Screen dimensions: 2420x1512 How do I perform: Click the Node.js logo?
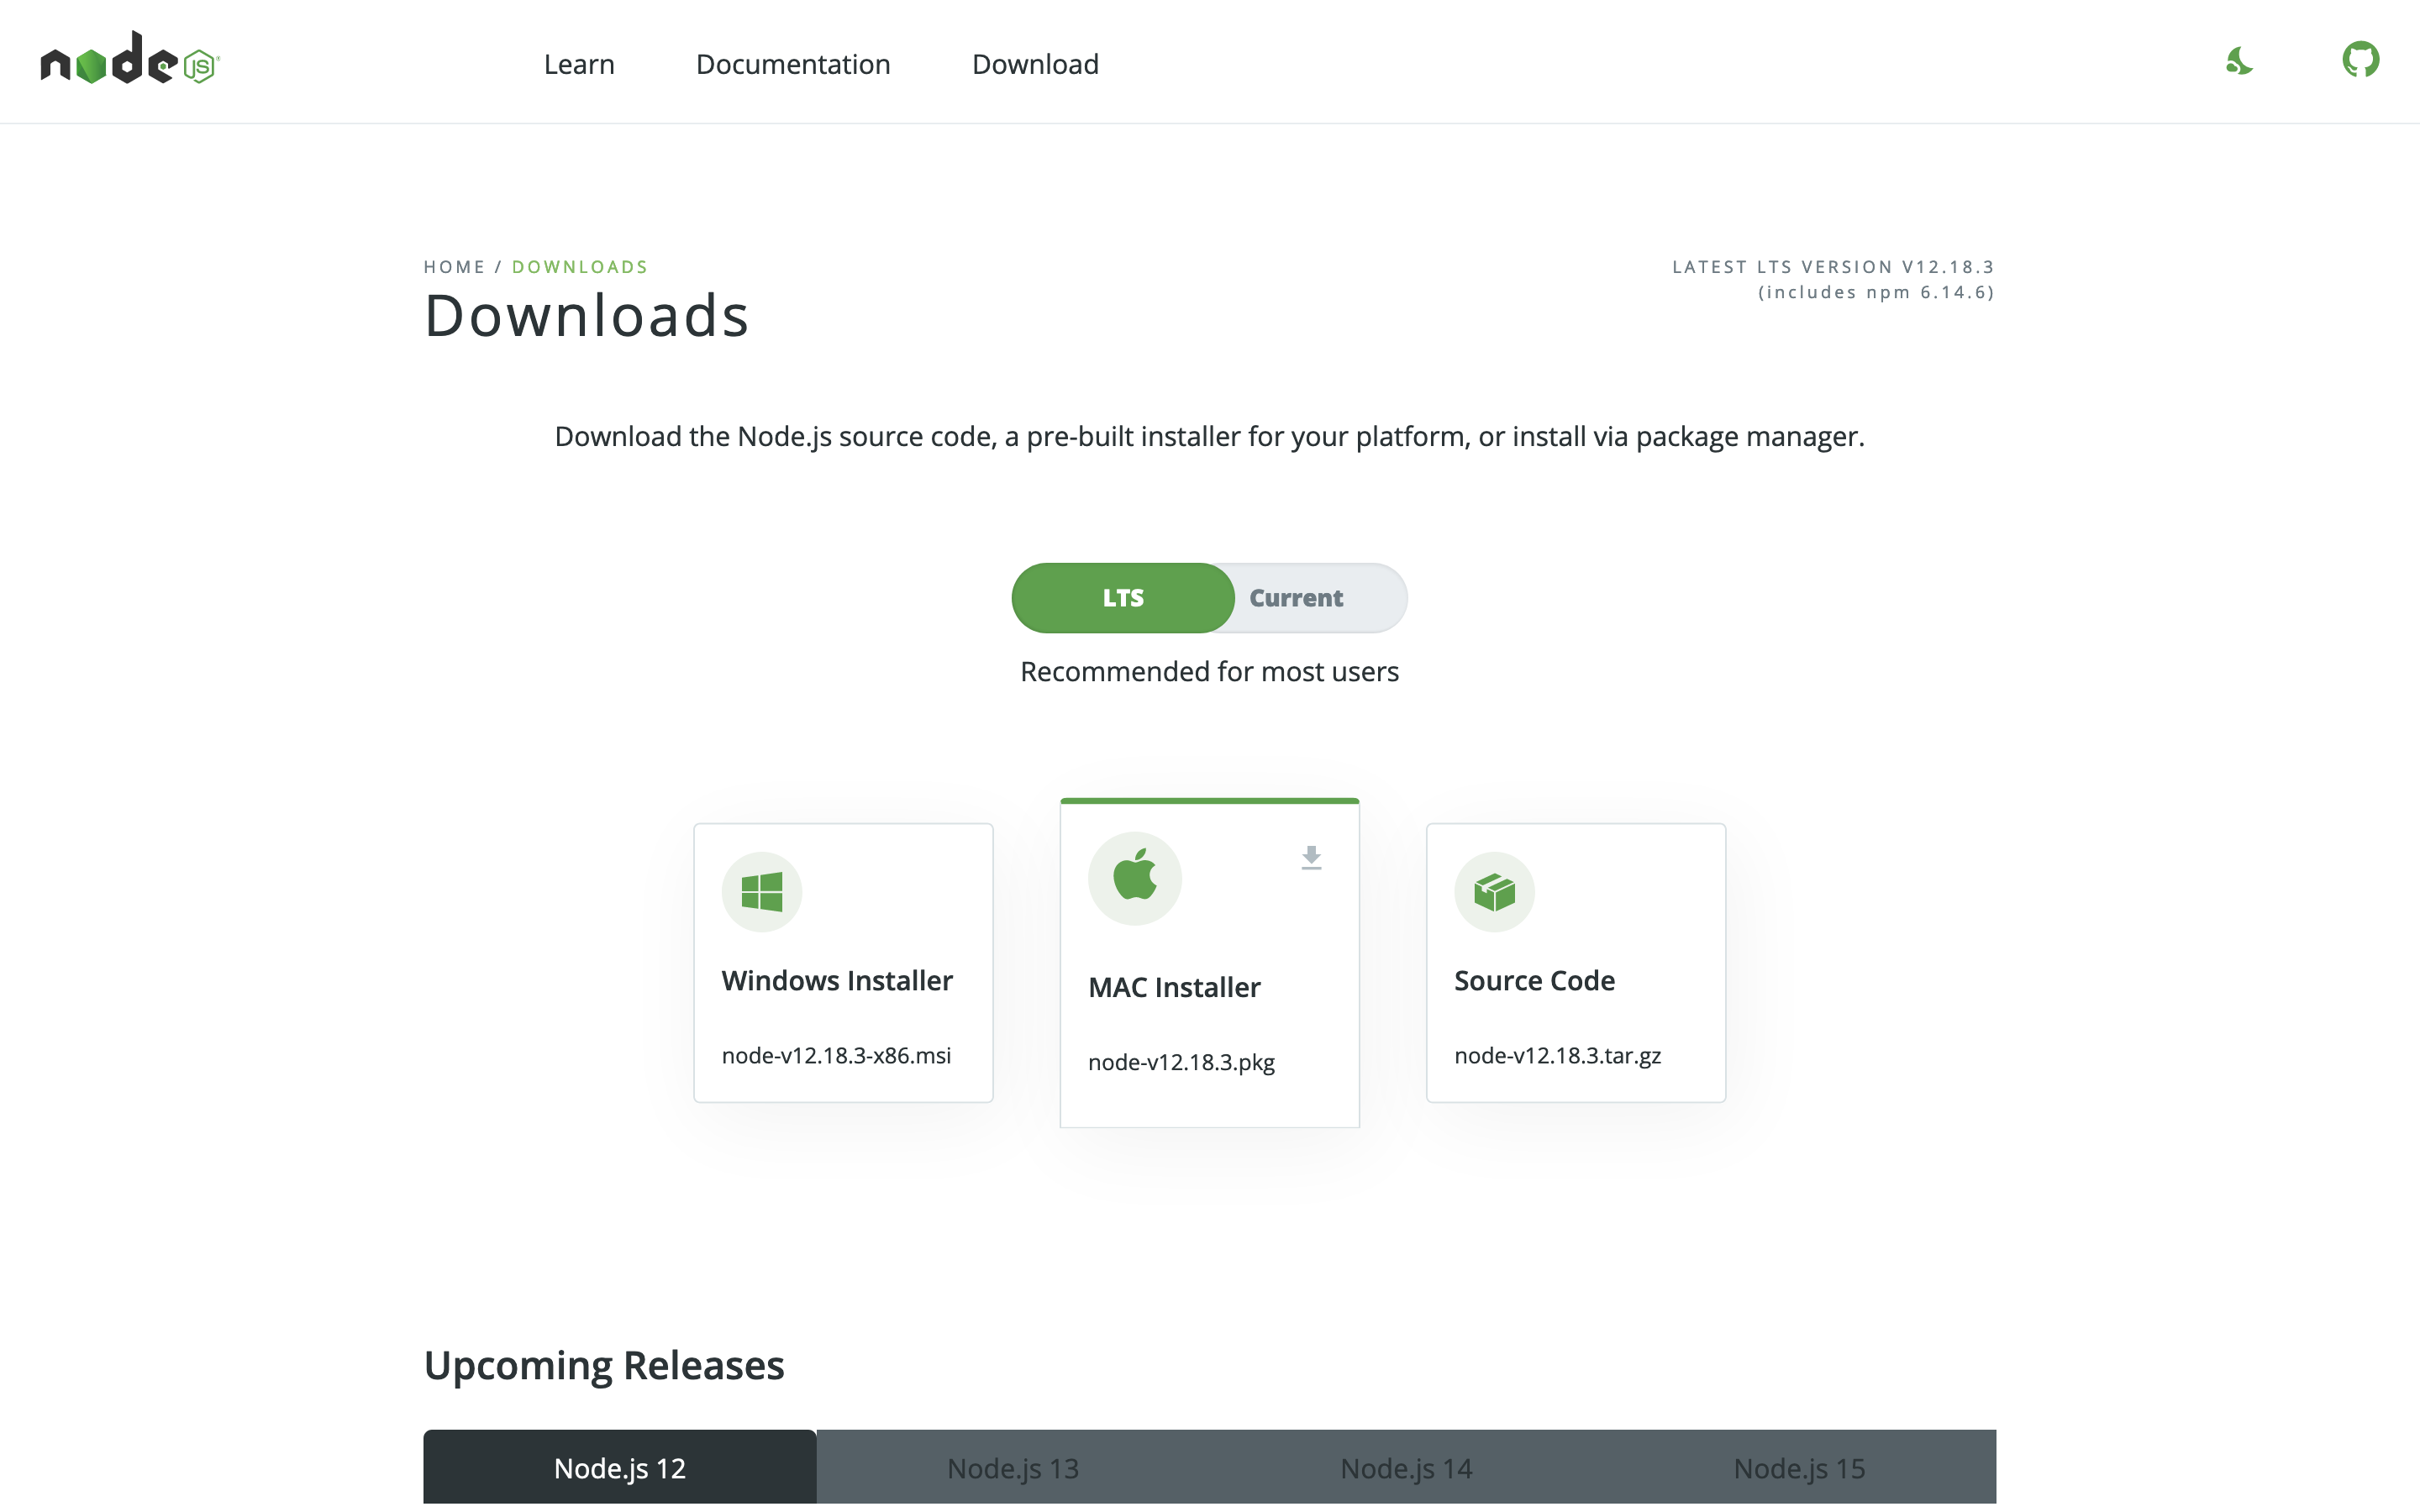coord(130,59)
